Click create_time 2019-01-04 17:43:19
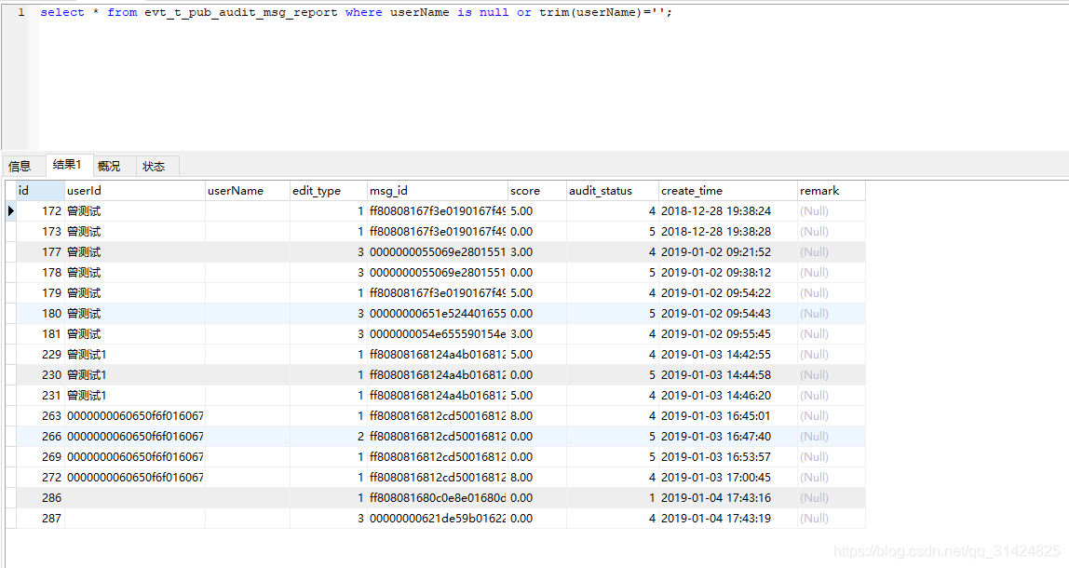This screenshot has width=1069, height=568. [727, 519]
